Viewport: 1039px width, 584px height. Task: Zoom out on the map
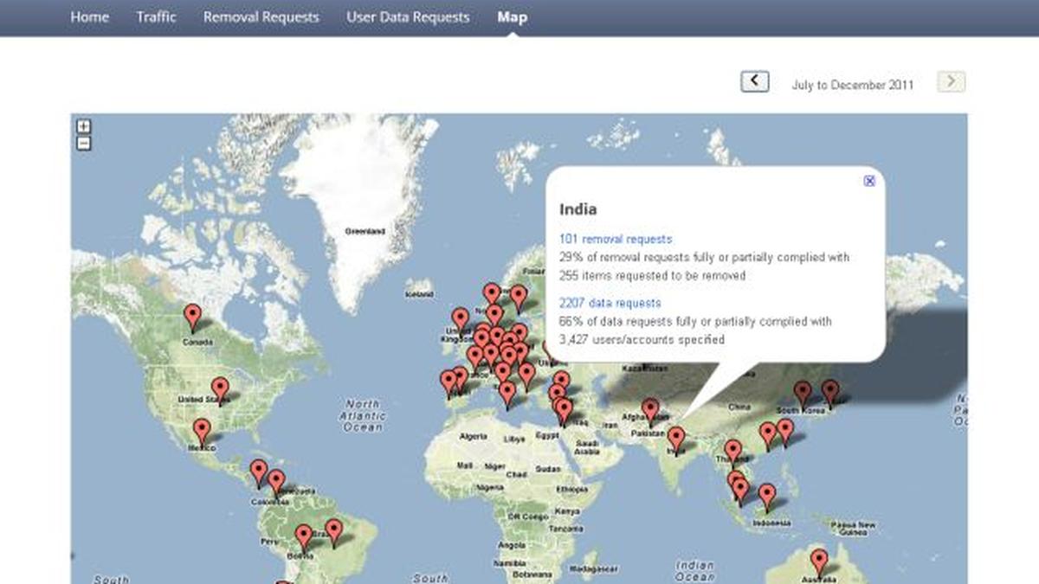pos(84,144)
